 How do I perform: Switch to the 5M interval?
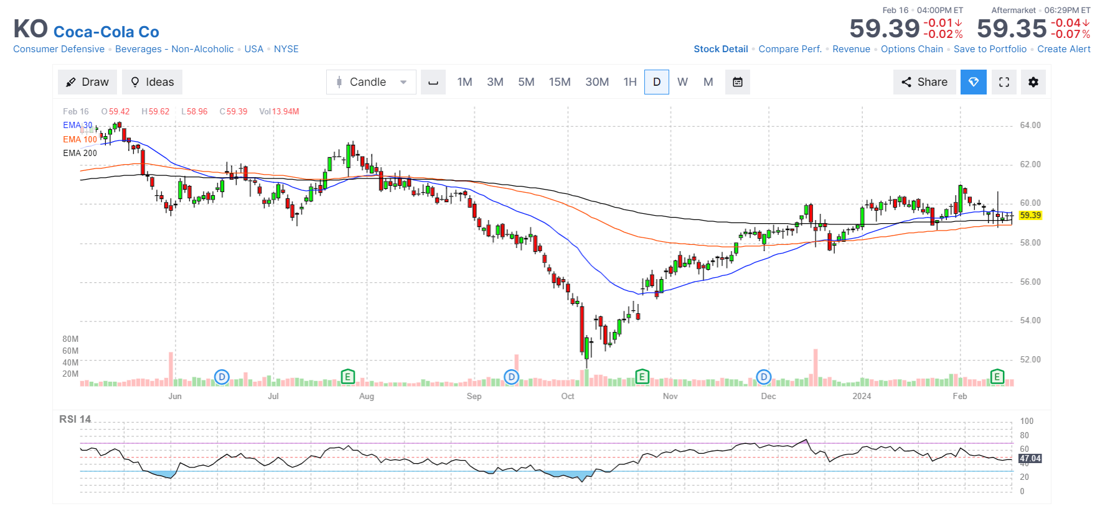coord(526,82)
